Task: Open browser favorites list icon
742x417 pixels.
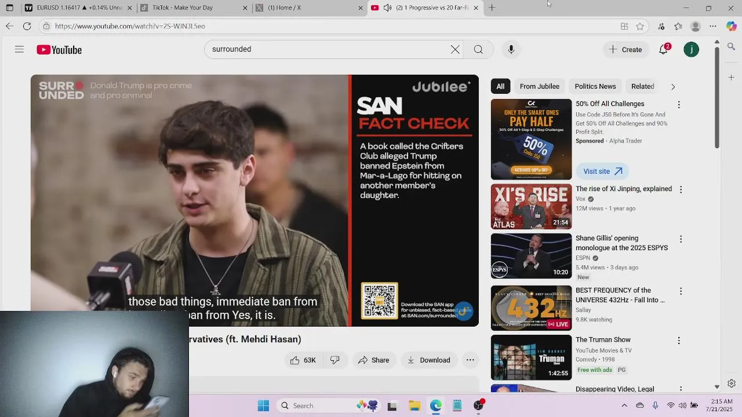Action: point(678,26)
